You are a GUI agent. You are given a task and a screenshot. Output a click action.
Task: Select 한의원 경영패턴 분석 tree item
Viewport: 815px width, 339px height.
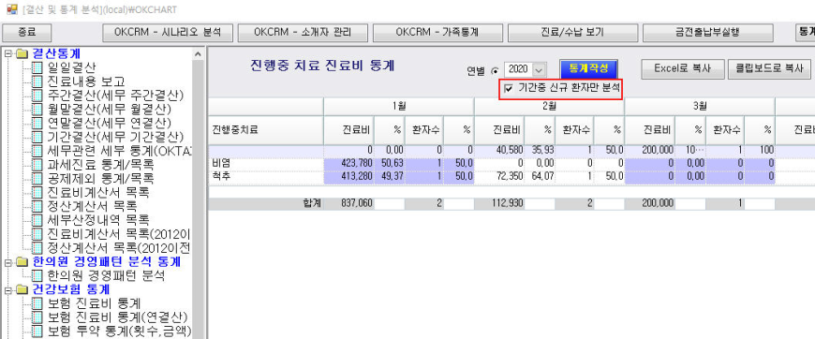[106, 275]
